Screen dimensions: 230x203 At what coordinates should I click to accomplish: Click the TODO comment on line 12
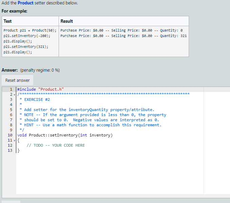pos(56,145)
